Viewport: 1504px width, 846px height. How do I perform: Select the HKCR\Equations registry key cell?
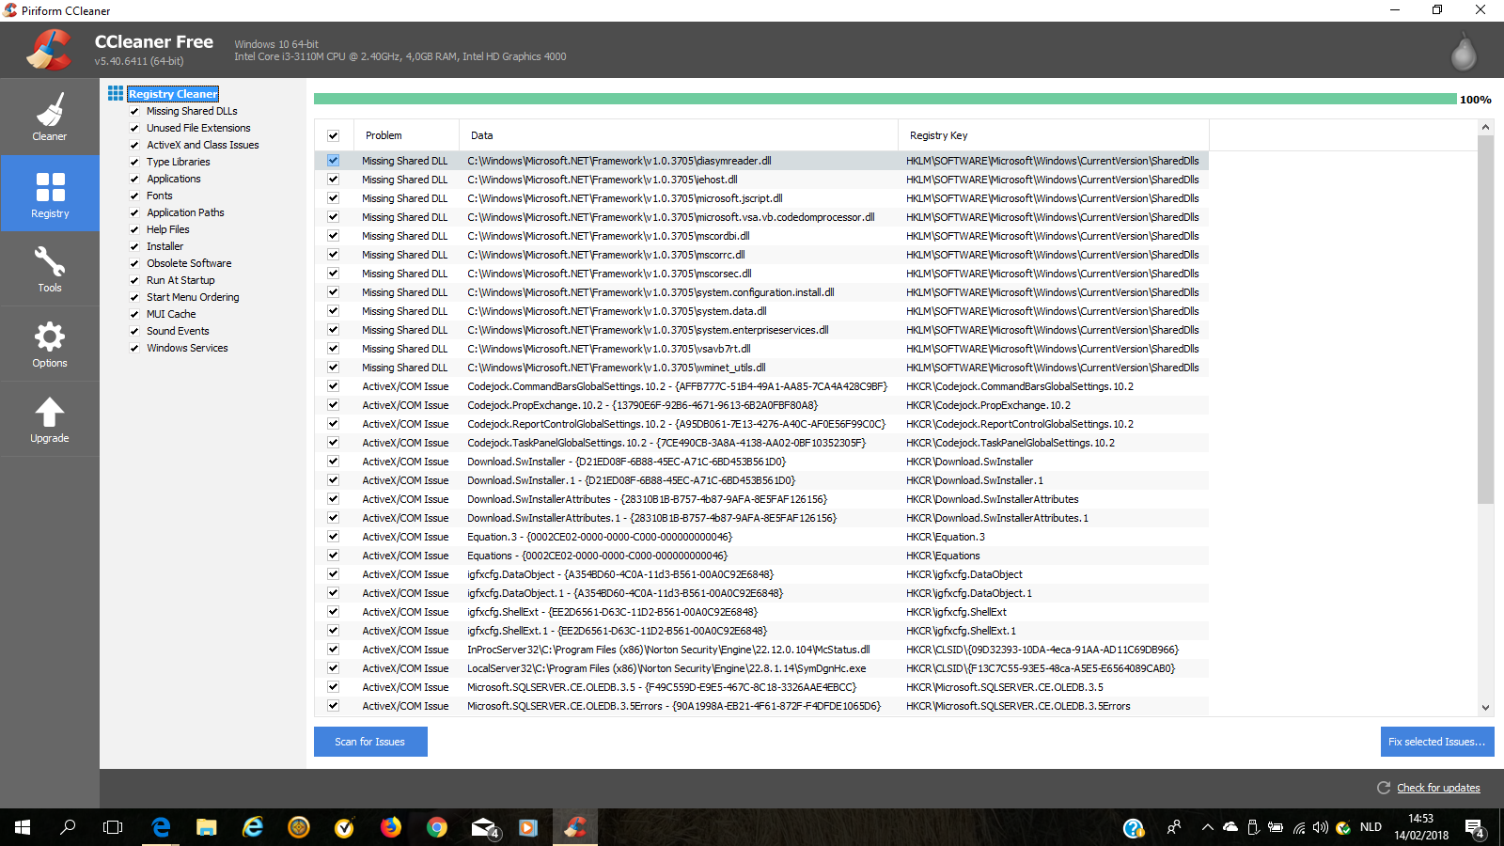[x=943, y=556]
